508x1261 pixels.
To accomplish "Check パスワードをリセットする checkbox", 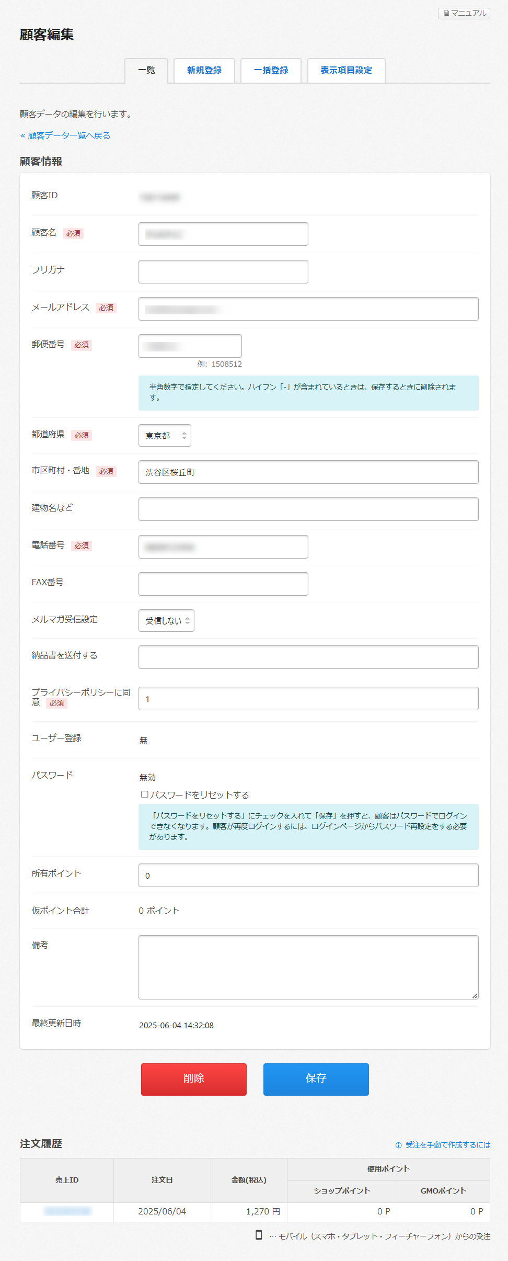I will tap(145, 794).
